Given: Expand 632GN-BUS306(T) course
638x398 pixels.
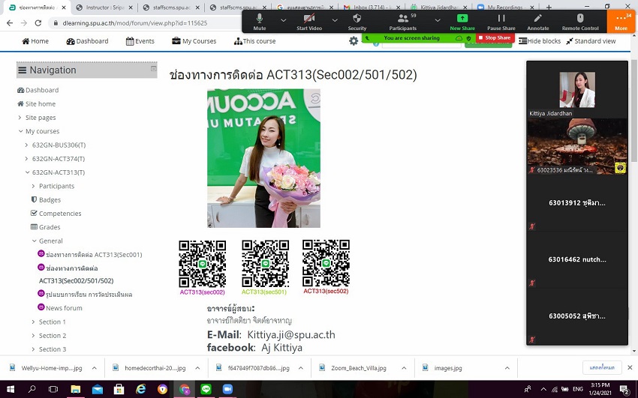Looking at the screenshot, I should click(x=27, y=145).
